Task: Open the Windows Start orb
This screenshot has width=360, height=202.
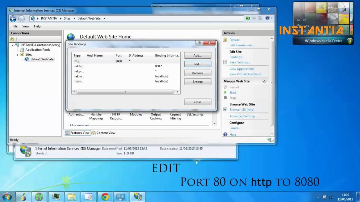Action: click(7, 197)
